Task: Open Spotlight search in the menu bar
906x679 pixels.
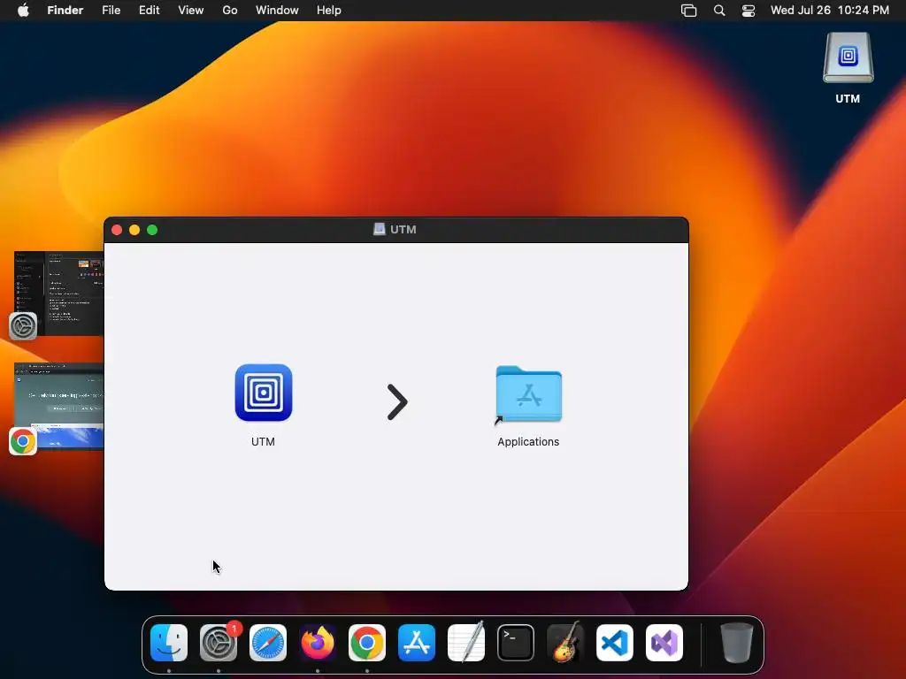Action: 719,11
